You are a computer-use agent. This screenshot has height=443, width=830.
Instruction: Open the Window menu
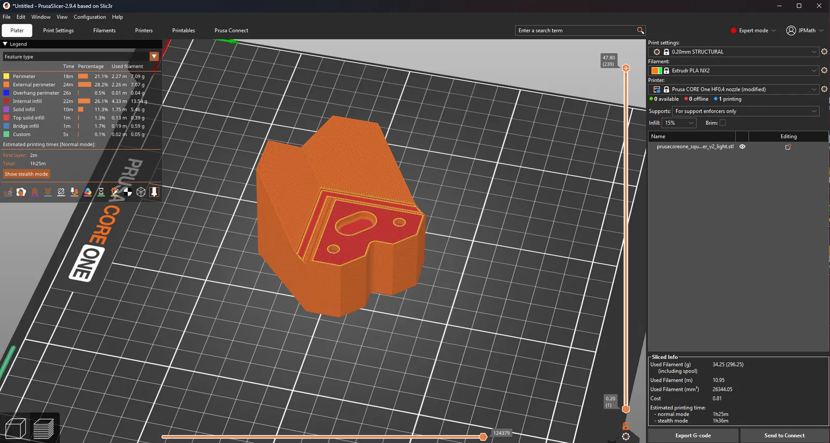pyautogui.click(x=41, y=17)
